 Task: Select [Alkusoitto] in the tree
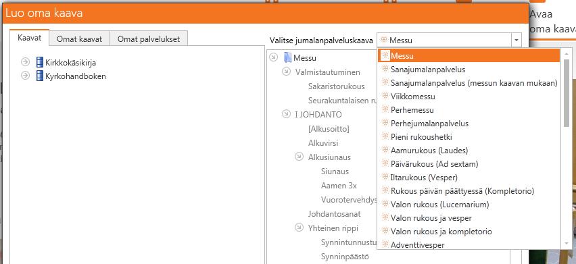coord(329,129)
